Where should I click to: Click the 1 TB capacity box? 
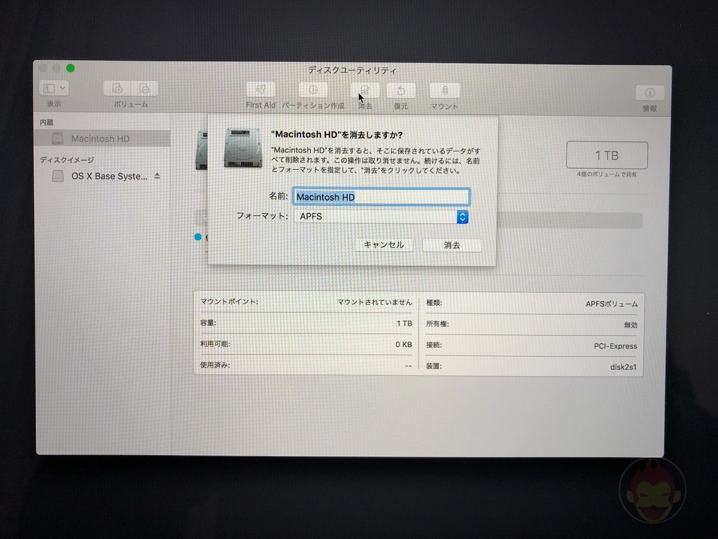[607, 155]
